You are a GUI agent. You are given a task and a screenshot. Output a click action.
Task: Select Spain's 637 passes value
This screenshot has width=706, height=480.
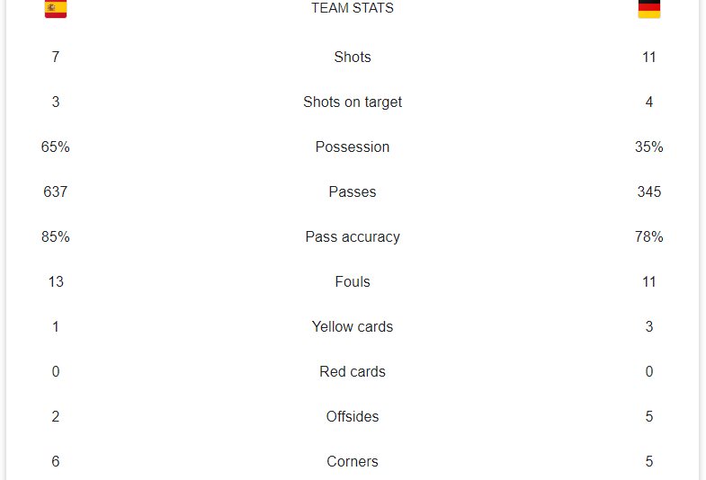[x=56, y=192]
